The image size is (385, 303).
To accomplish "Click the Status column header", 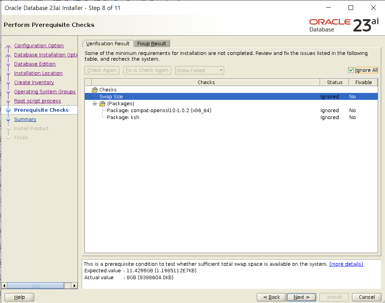I will tap(334, 82).
